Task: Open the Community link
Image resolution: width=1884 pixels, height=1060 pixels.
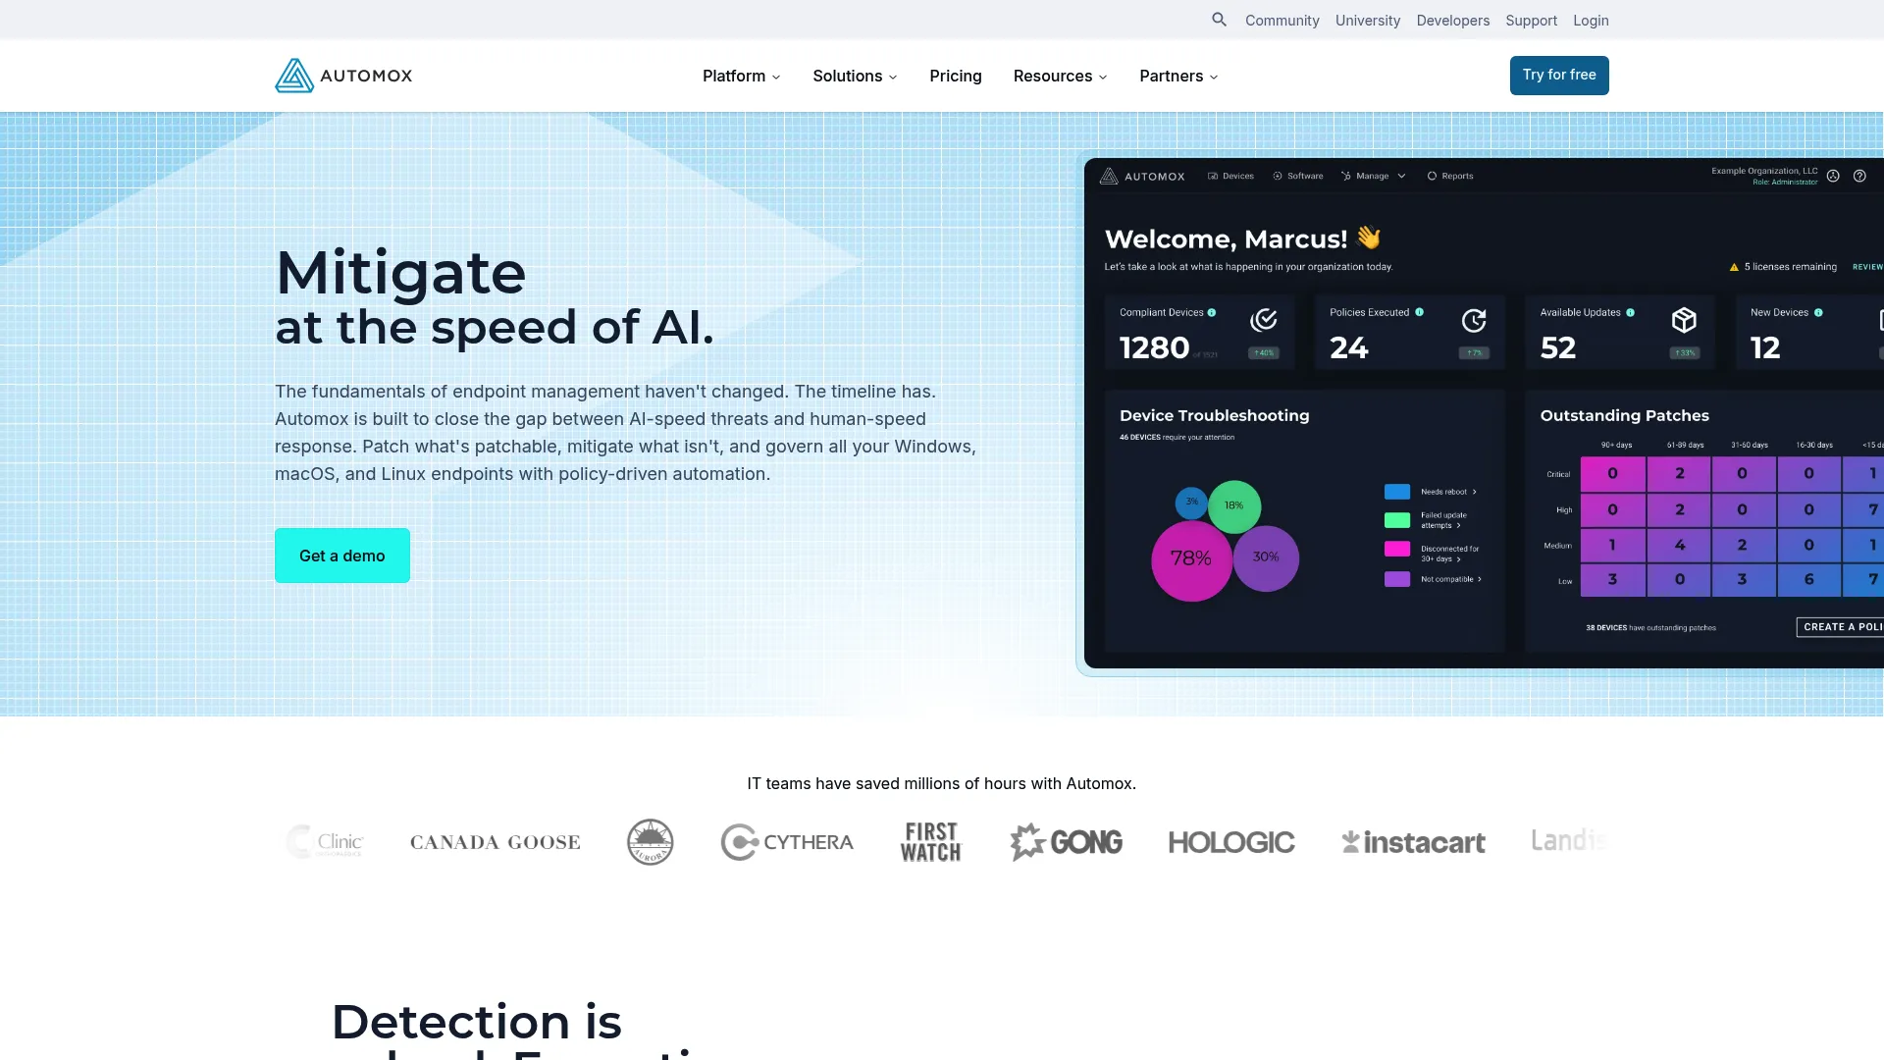Action: [1282, 21]
